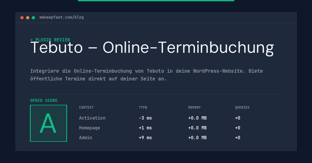This screenshot has height=163, width=312.
Task: Select the Admin row label
Action: (x=86, y=138)
